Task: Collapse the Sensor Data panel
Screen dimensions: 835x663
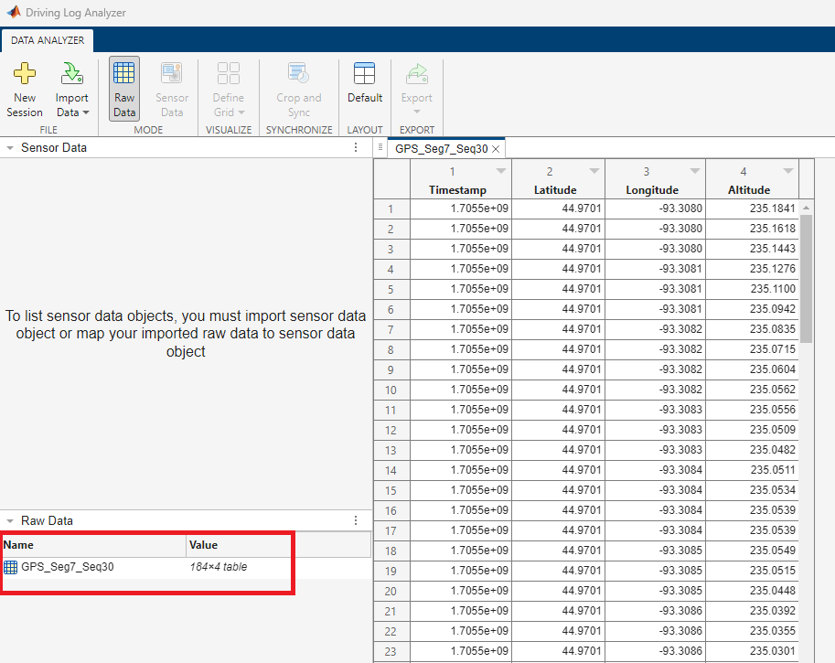Action: [x=7, y=147]
